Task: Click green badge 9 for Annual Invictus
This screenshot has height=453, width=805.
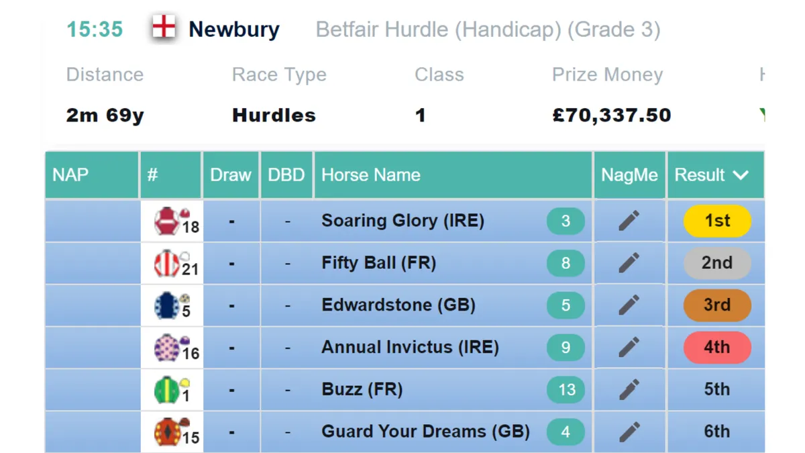Action: 566,348
